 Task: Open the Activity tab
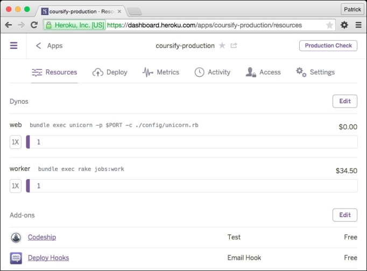[x=213, y=72]
